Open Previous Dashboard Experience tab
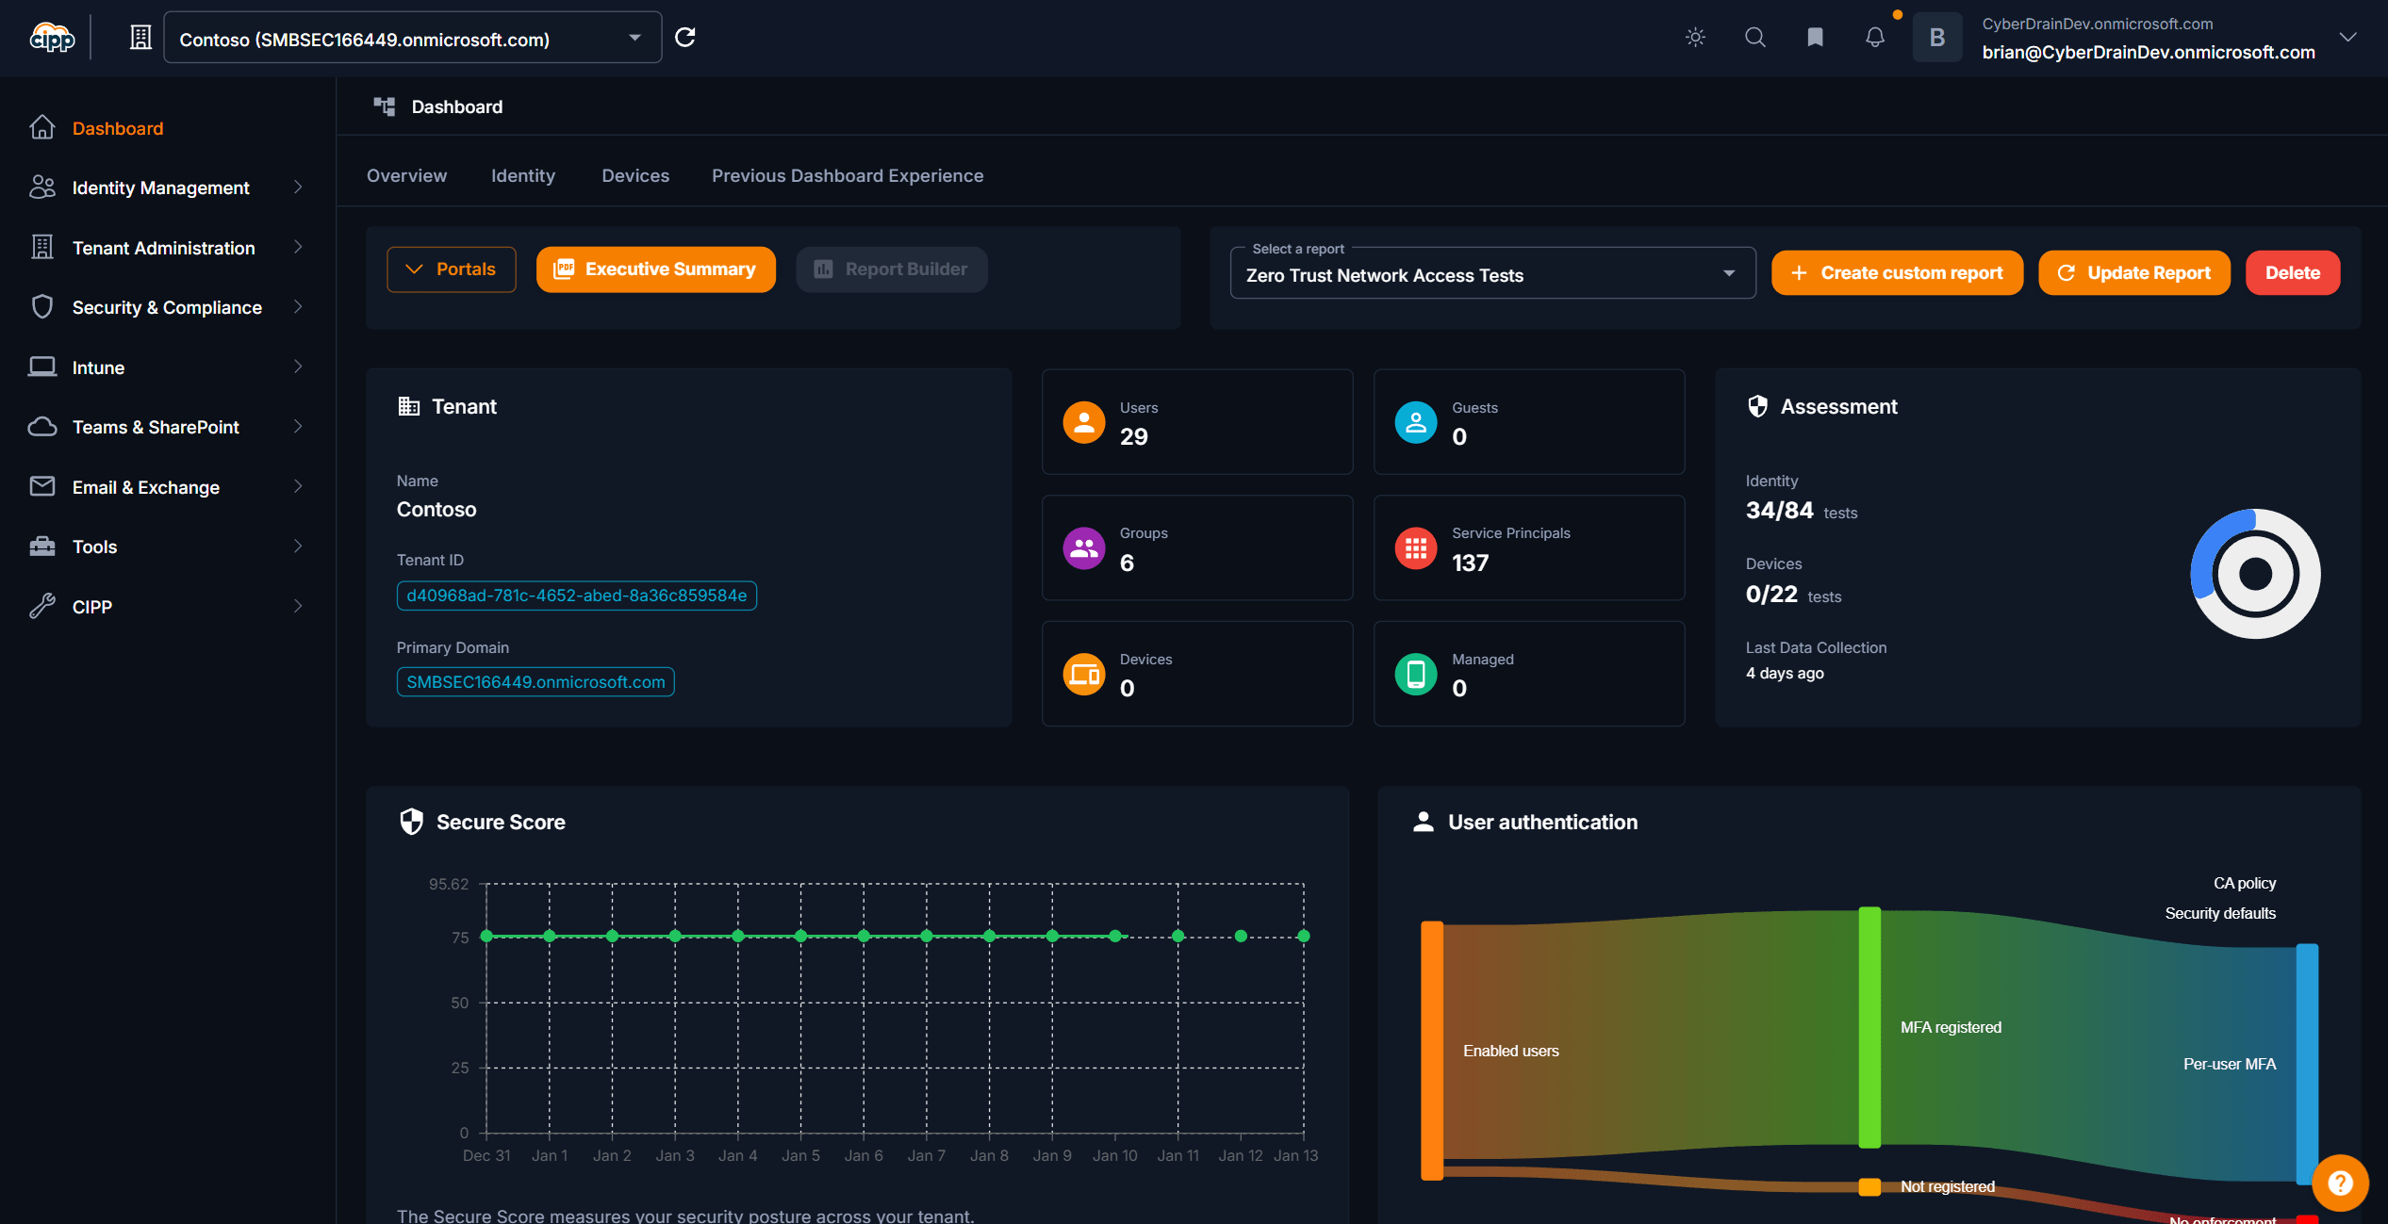Screen dimensions: 2388x1224 point(848,175)
